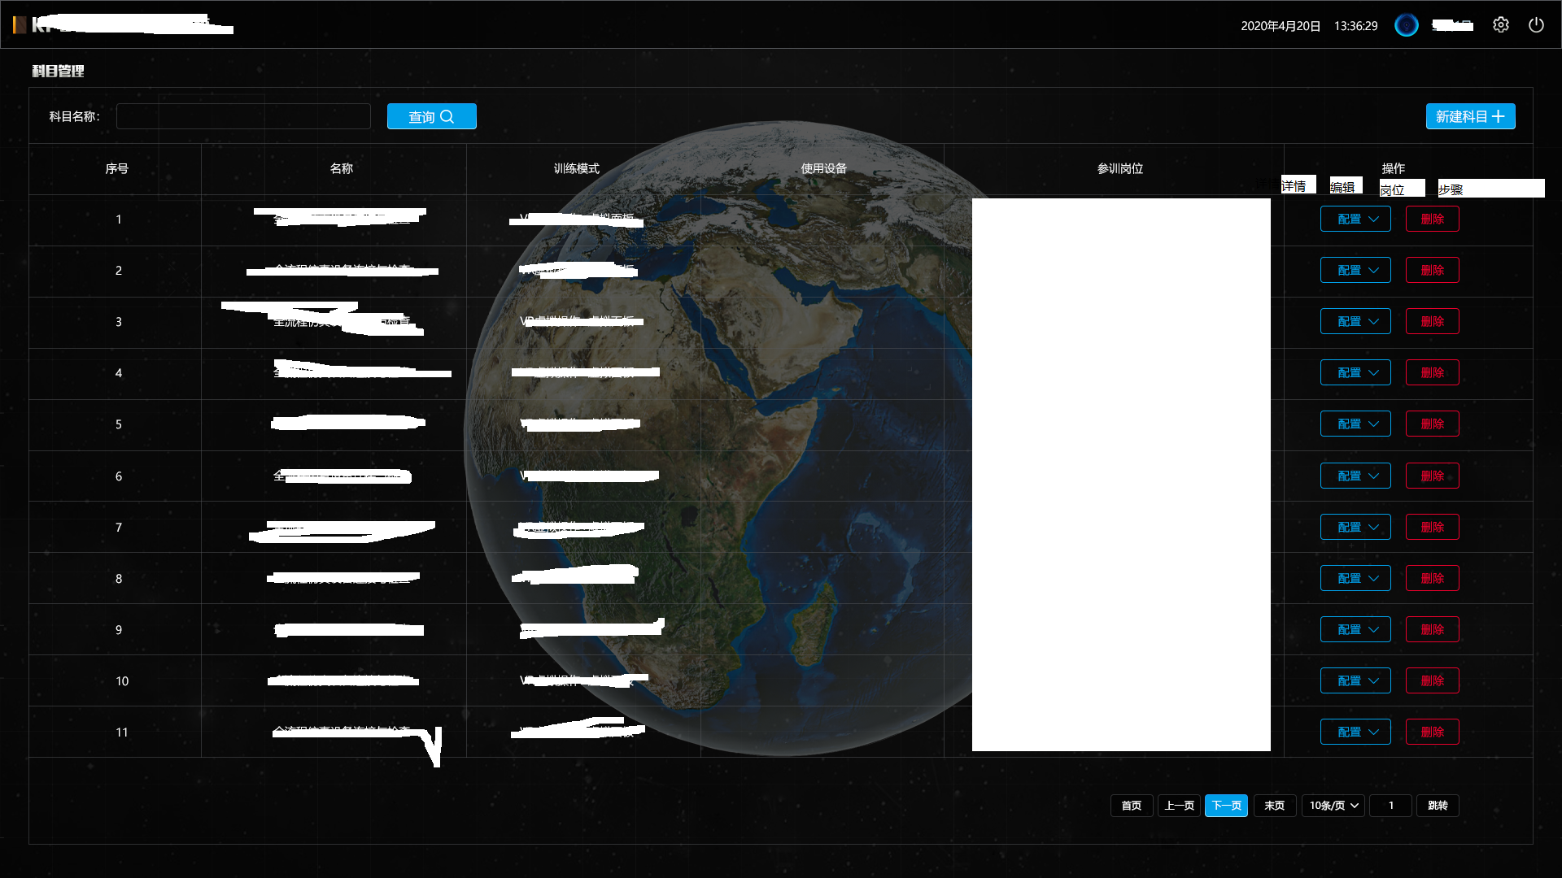Viewport: 1562px width, 878px height.
Task: Go to previous page
Action: [1179, 805]
